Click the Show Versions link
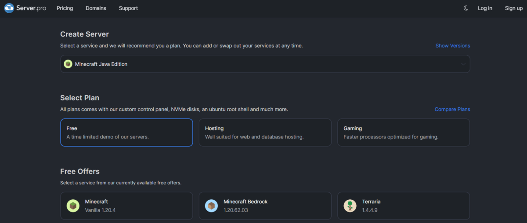 coord(452,46)
